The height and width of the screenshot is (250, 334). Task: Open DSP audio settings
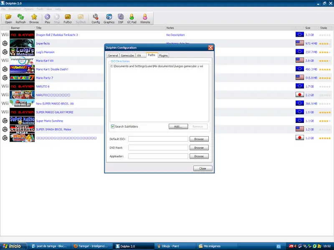click(121, 18)
